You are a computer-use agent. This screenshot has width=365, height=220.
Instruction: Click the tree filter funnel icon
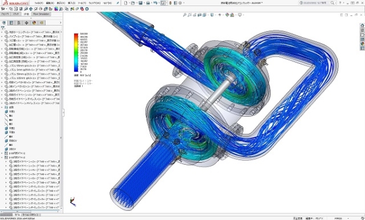(2, 28)
